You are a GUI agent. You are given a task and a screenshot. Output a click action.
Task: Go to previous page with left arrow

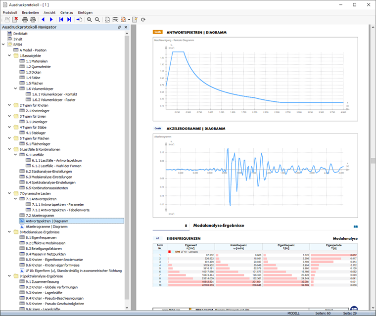[x=43, y=19]
